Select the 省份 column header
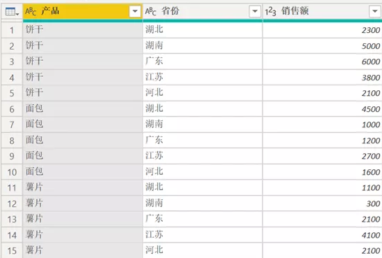Screen dimensions: 382x258 click(203, 11)
